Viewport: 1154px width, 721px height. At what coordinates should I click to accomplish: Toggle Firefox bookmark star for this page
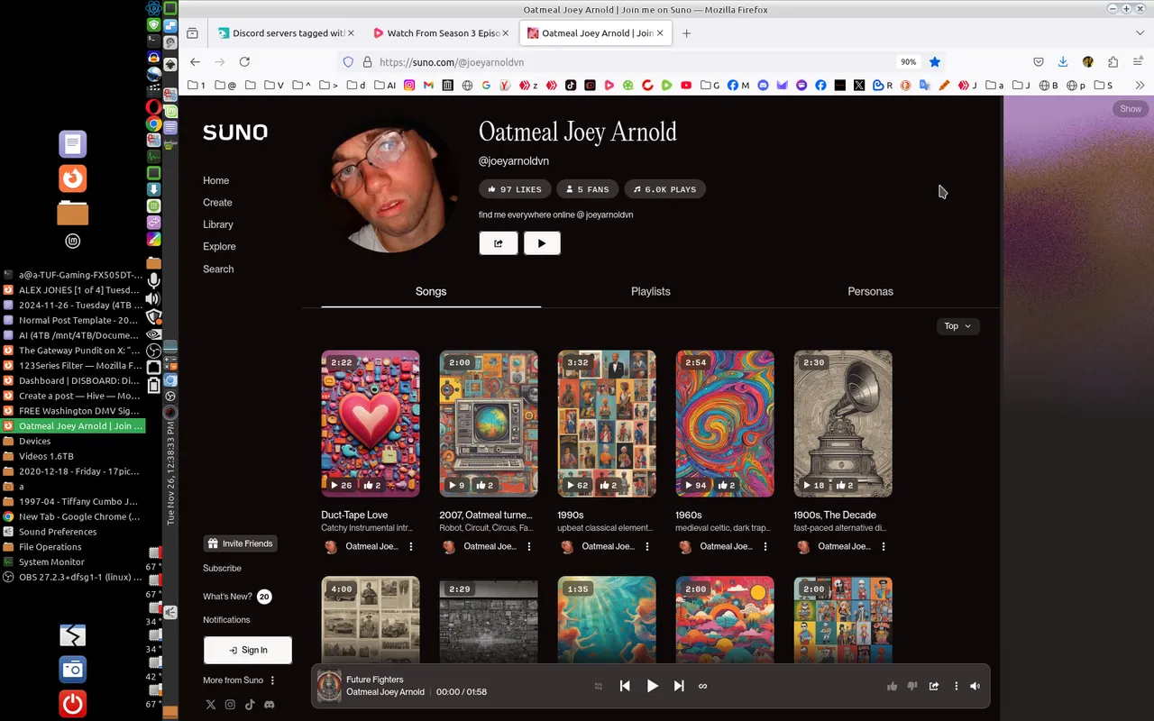coord(935,62)
